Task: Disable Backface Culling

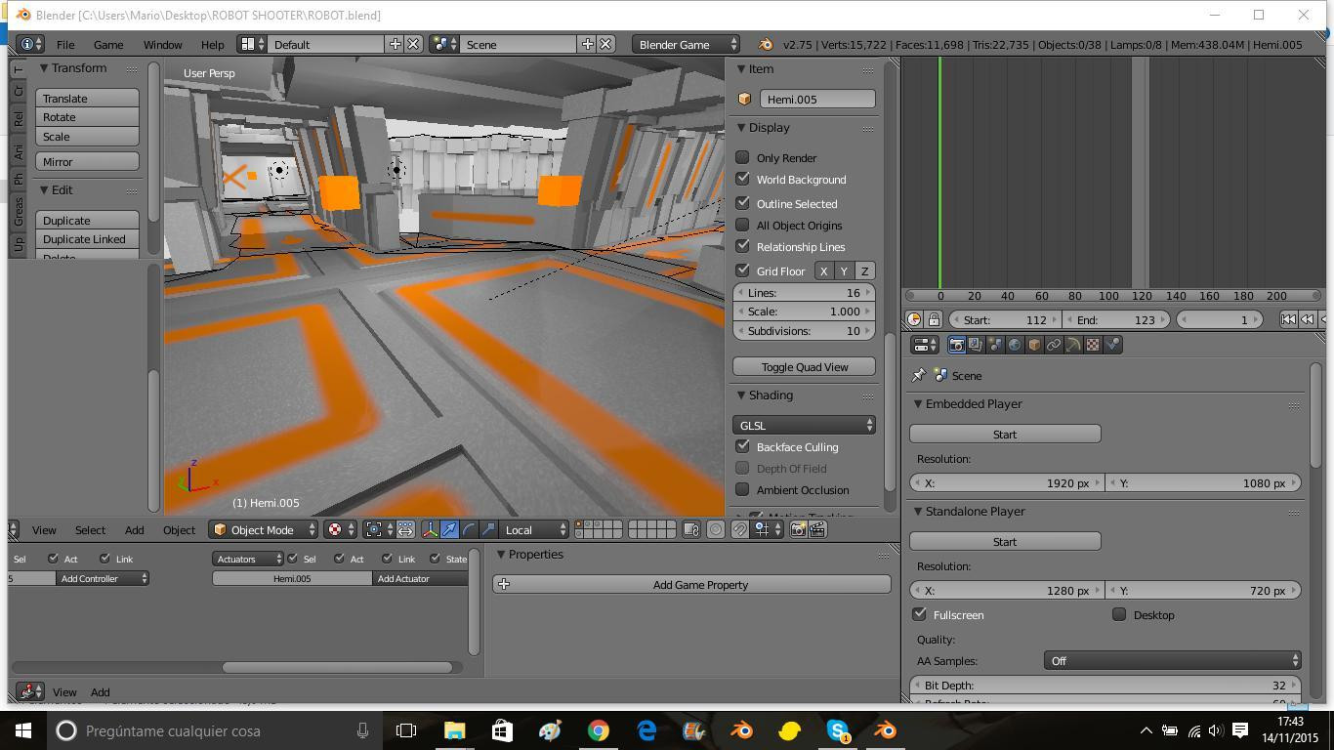Action: [x=742, y=446]
